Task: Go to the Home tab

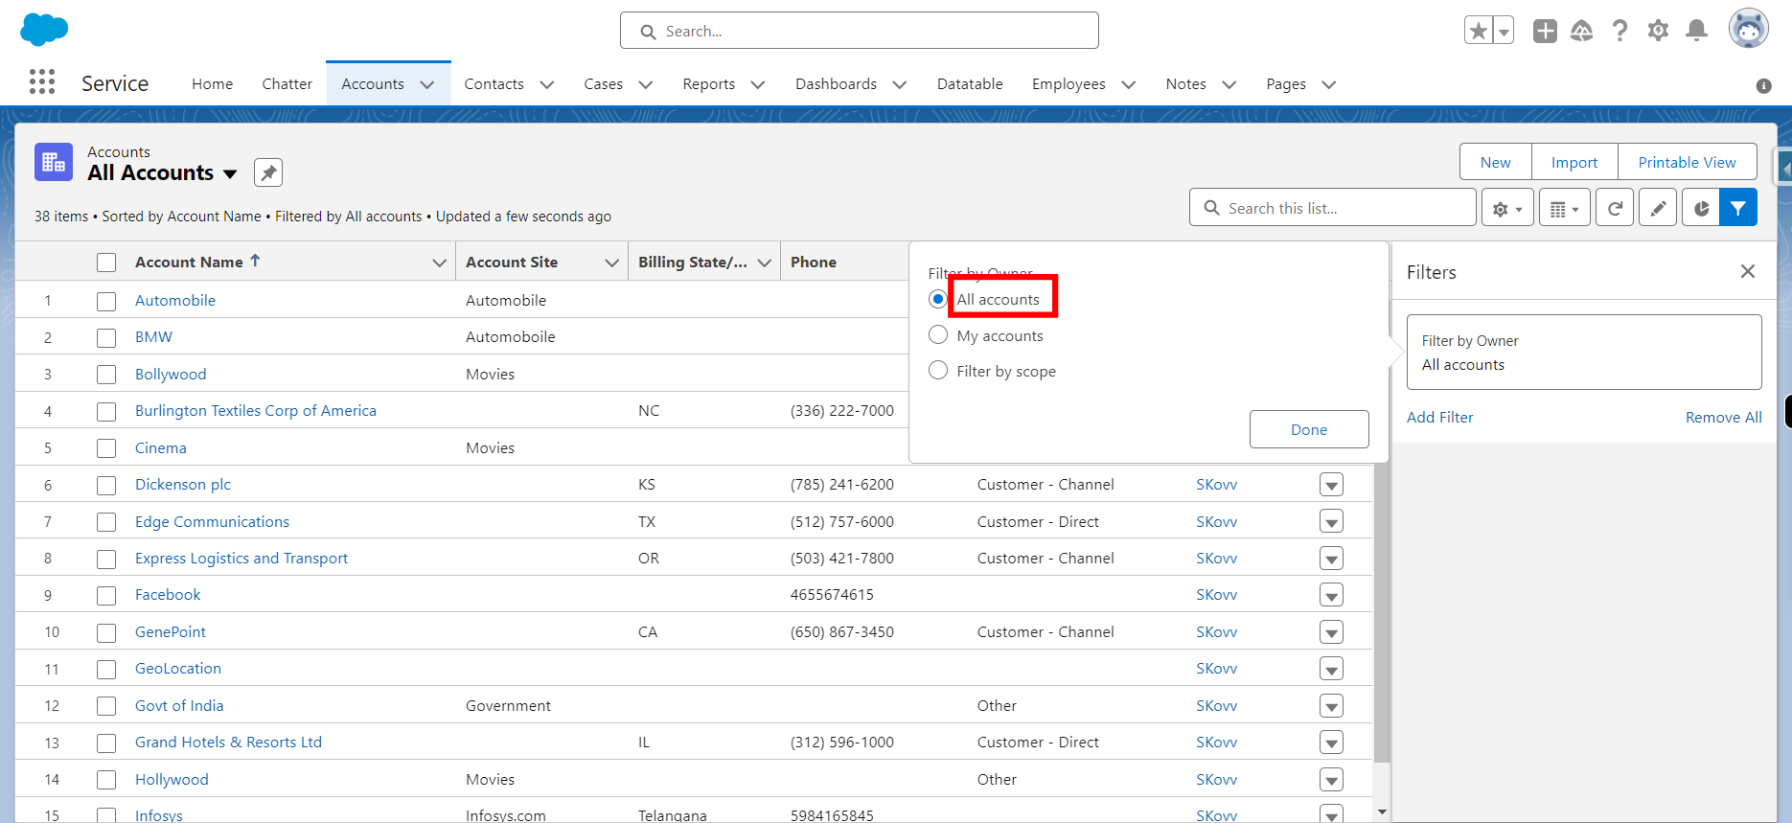Action: (x=212, y=84)
